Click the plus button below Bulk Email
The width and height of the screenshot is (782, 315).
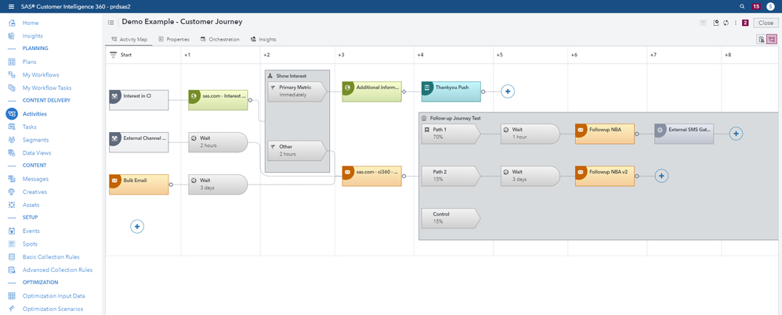pyautogui.click(x=137, y=227)
